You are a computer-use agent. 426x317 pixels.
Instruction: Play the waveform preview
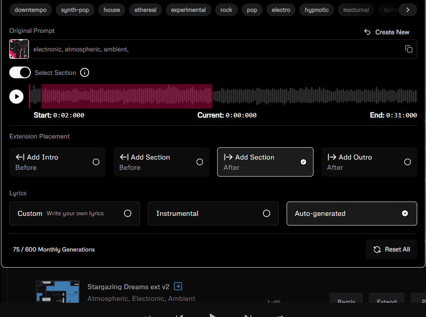pyautogui.click(x=17, y=96)
